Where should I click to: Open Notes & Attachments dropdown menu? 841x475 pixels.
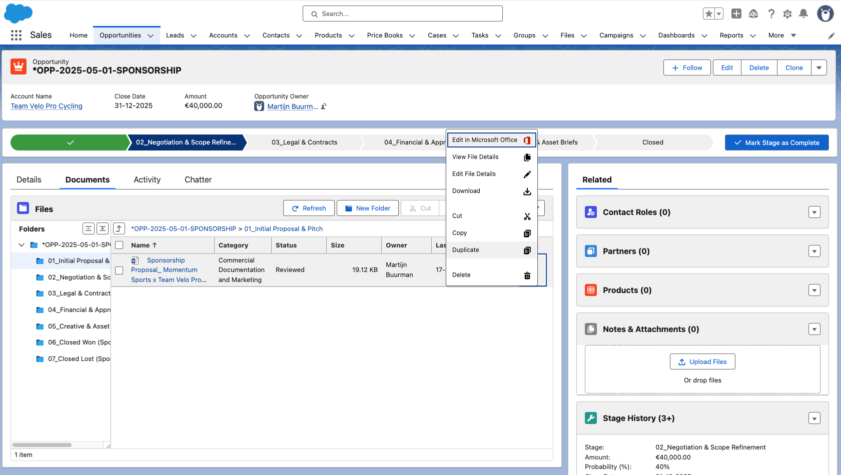coord(814,329)
